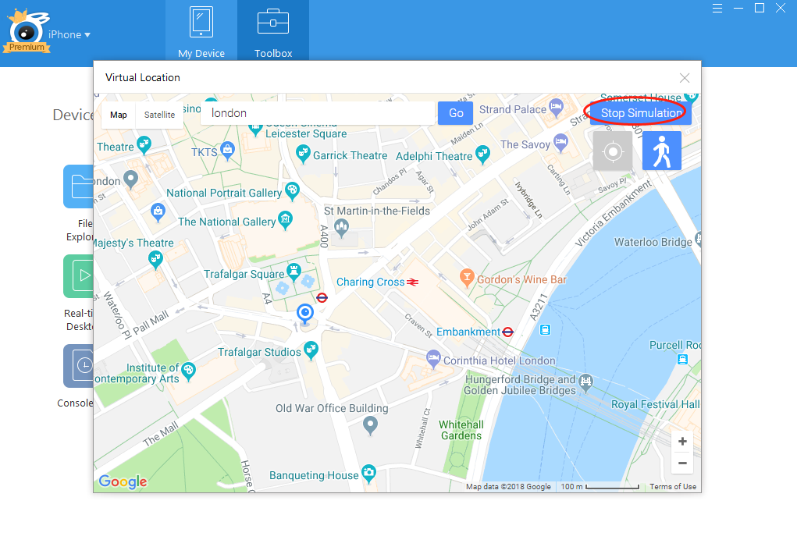Click the Embankment underground icon
Viewport: 797px width, 554px height.
(x=507, y=332)
